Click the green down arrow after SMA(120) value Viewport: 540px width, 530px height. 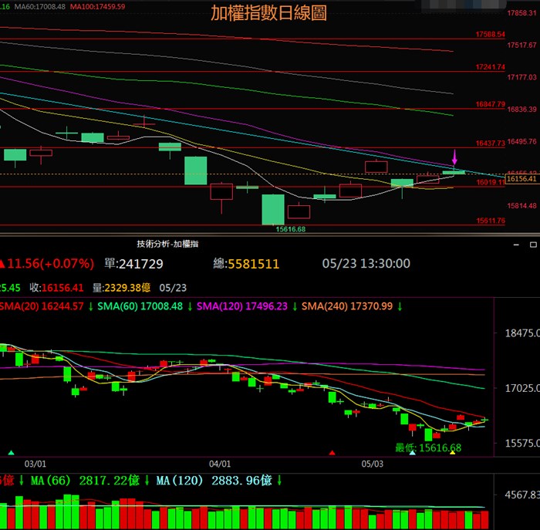pyautogui.click(x=294, y=306)
